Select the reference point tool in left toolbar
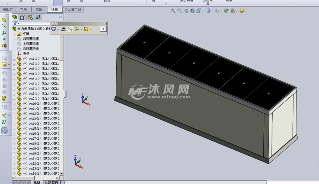 click(4, 39)
